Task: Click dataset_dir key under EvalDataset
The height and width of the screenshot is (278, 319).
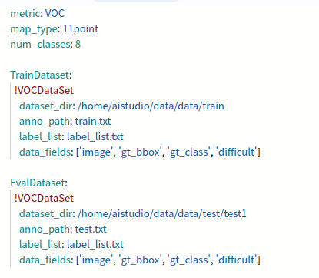Action: tap(47, 213)
